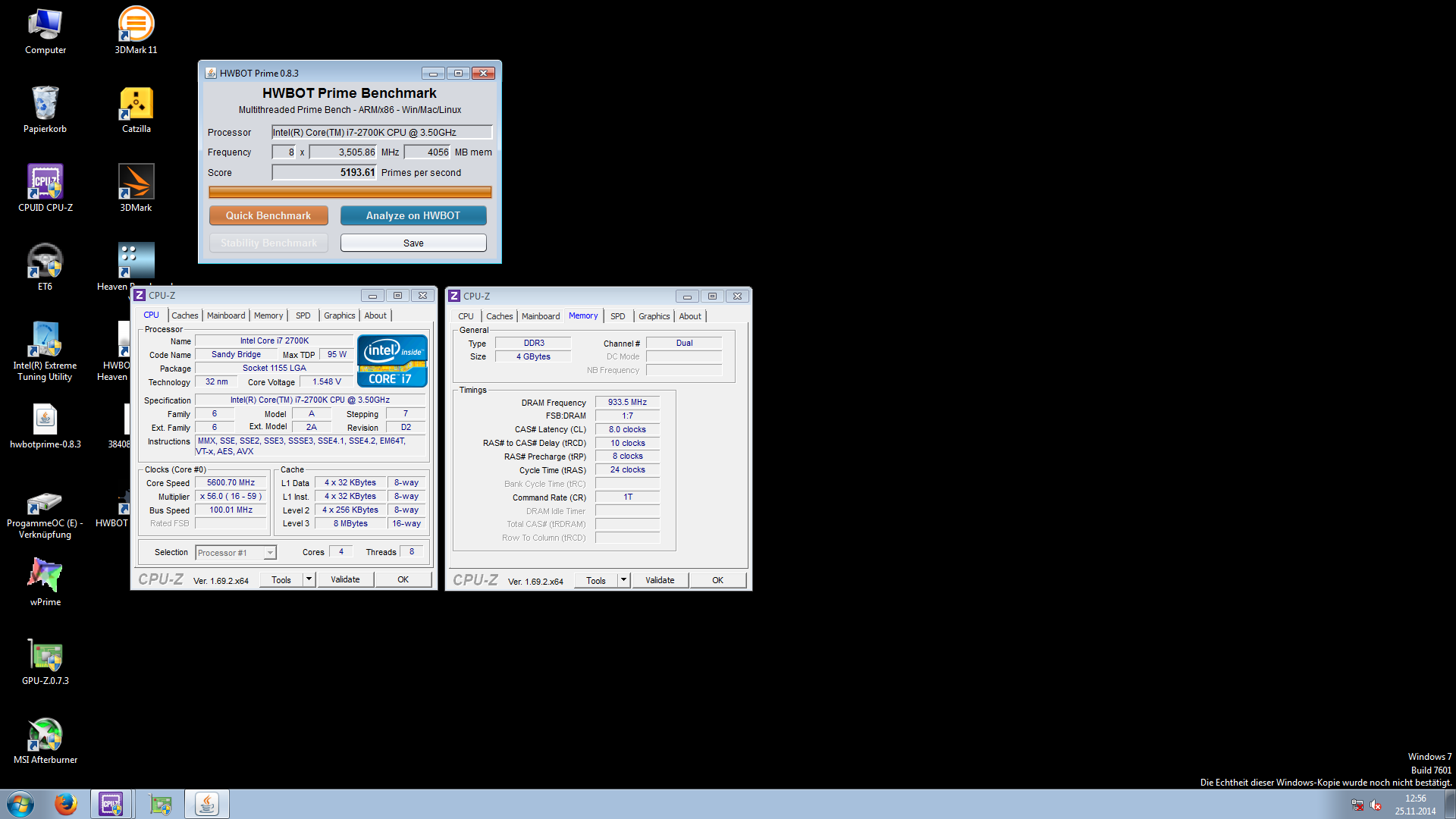
Task: Switch to Memory tab in left CPU-Z
Action: click(268, 315)
